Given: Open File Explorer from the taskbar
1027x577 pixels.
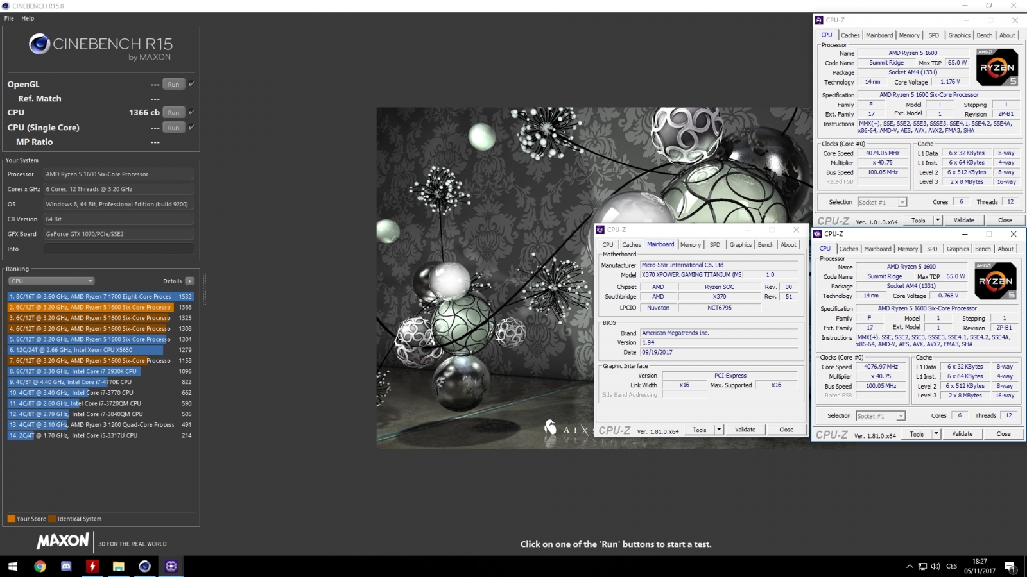Looking at the screenshot, I should (x=119, y=566).
